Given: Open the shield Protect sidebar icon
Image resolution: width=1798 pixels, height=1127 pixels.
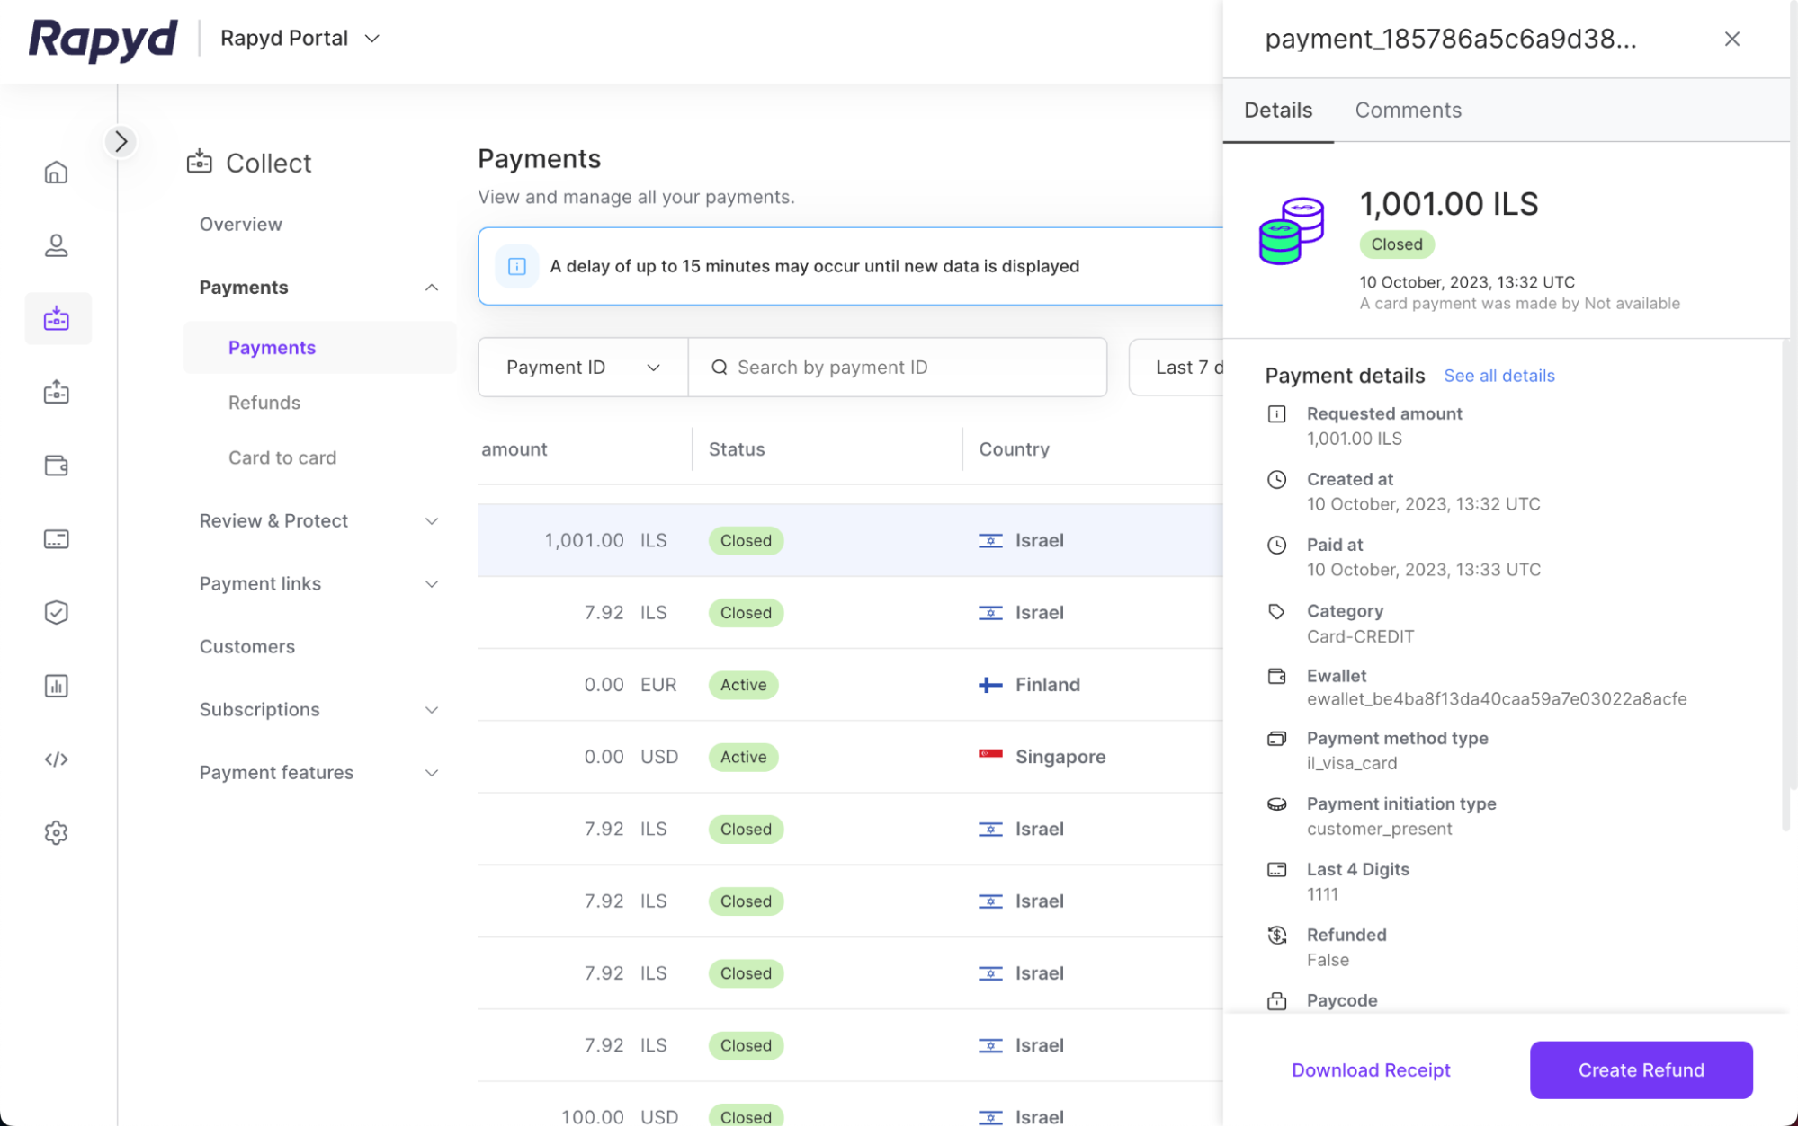Looking at the screenshot, I should pyautogui.click(x=56, y=612).
